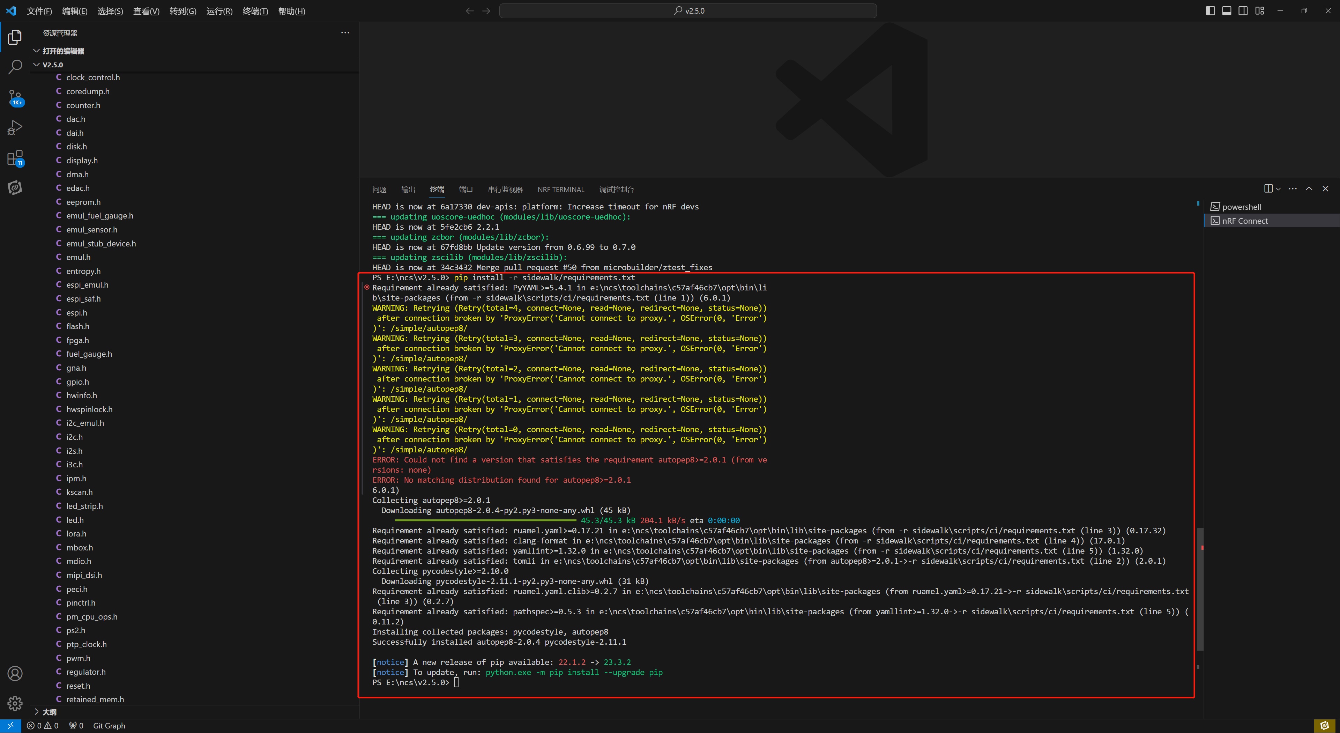Open terminal panel more actions ellipsis
Viewport: 1340px width, 733px height.
tap(1293, 189)
